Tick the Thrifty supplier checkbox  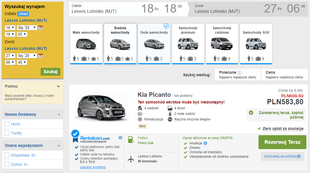coord(7,133)
